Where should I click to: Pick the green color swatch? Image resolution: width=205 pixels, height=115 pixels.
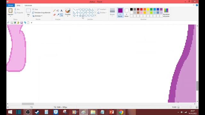point(151,9)
